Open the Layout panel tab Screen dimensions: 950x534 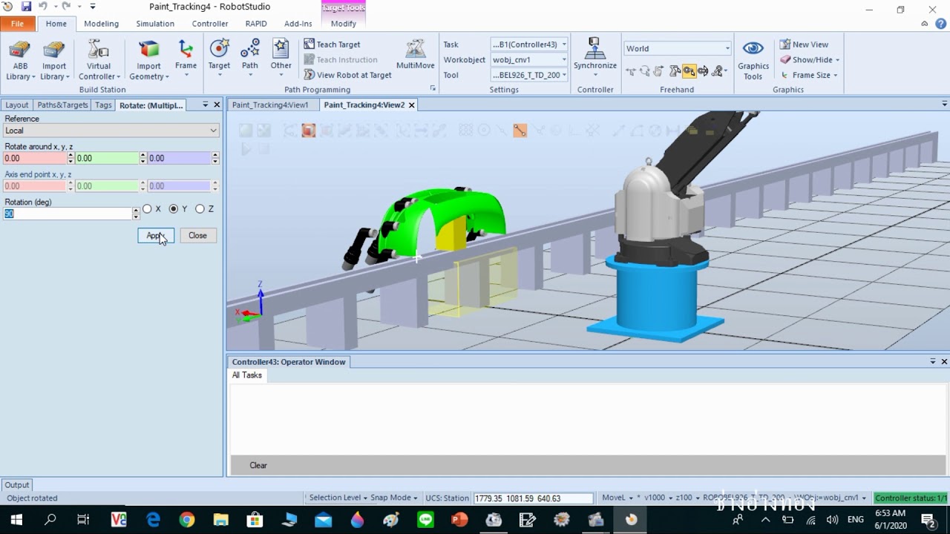pos(17,105)
